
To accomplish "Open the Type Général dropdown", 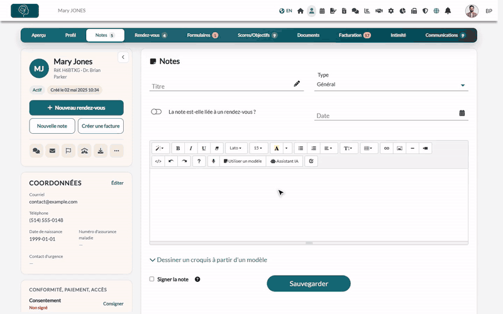I will coord(391,85).
